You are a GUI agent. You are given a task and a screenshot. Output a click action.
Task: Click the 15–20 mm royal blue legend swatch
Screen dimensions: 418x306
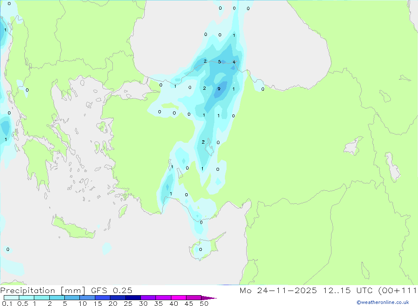(102, 298)
